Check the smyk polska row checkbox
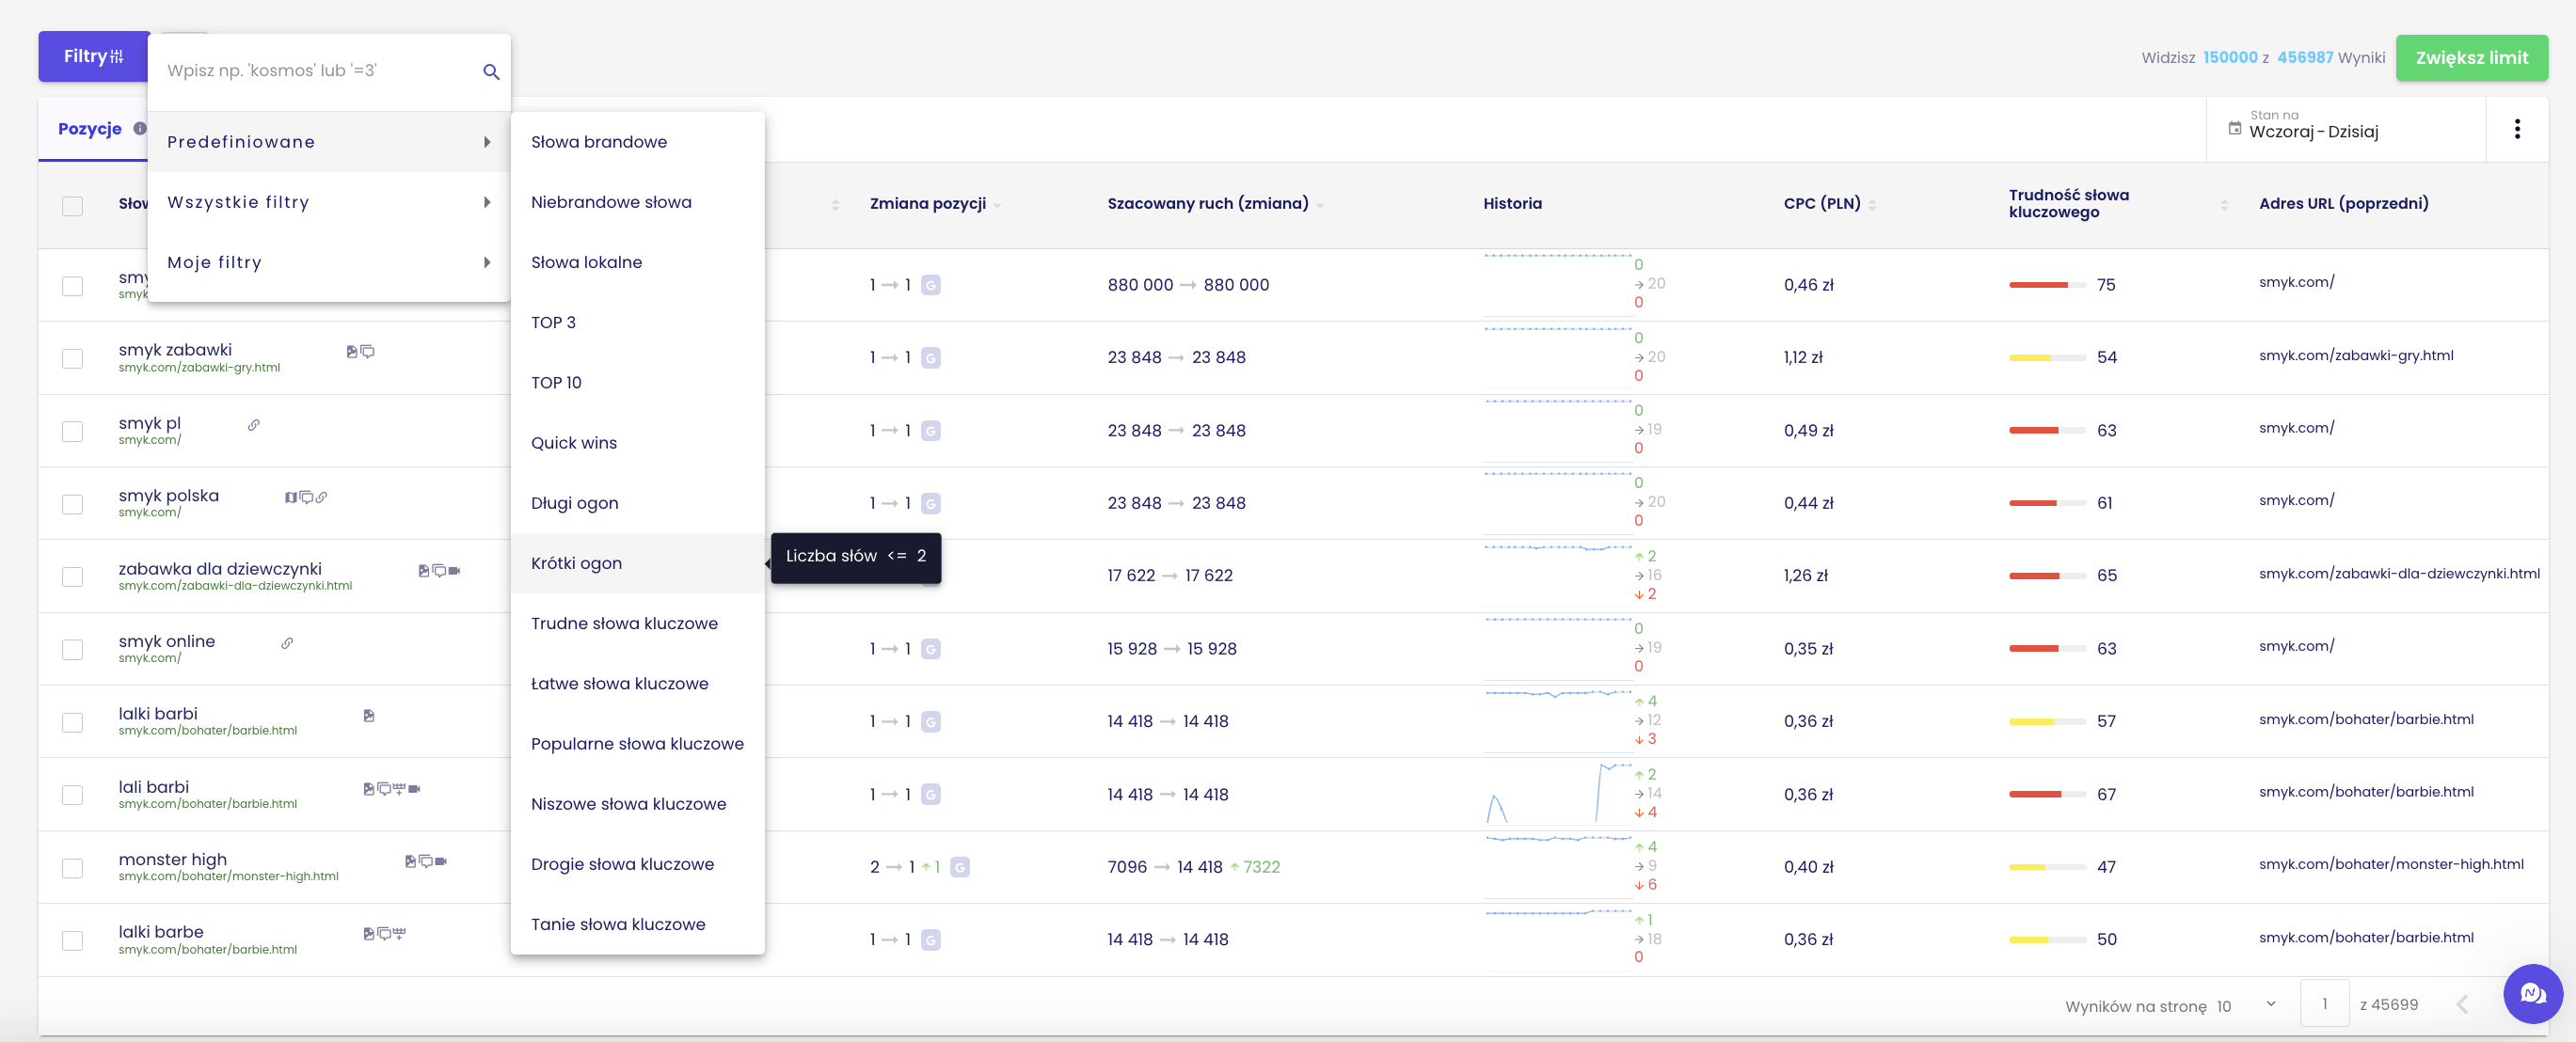 72,504
